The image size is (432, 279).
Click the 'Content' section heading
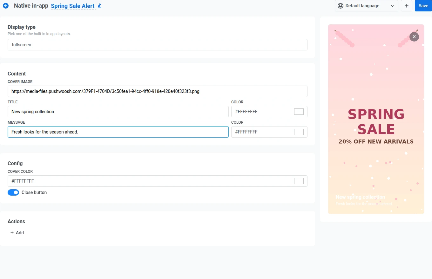17,74
